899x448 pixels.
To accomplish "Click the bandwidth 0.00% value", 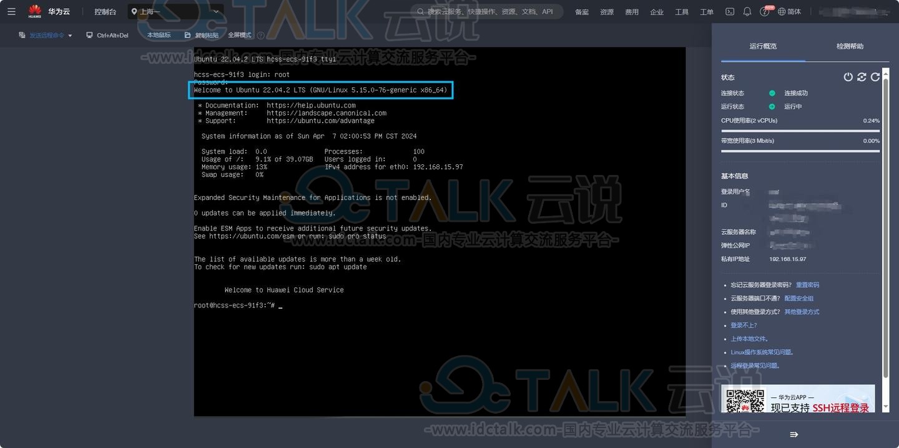I will [x=872, y=141].
